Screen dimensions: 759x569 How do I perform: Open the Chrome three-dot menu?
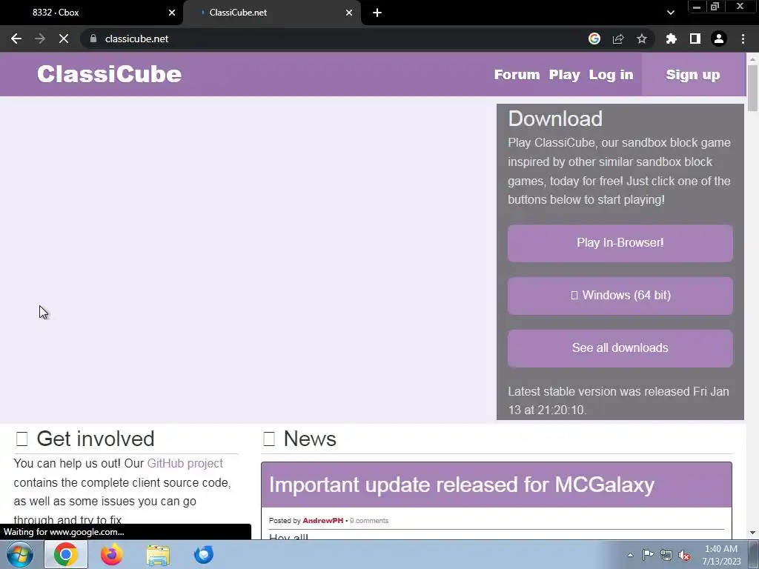coord(743,39)
